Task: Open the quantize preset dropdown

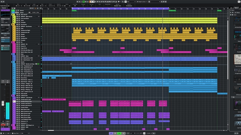Action: 155,2
